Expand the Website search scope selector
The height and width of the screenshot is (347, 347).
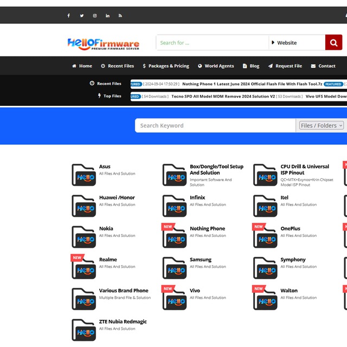tap(297, 42)
